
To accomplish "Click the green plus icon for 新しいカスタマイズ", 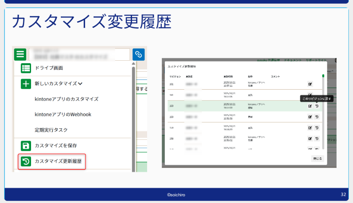I will (x=26, y=84).
